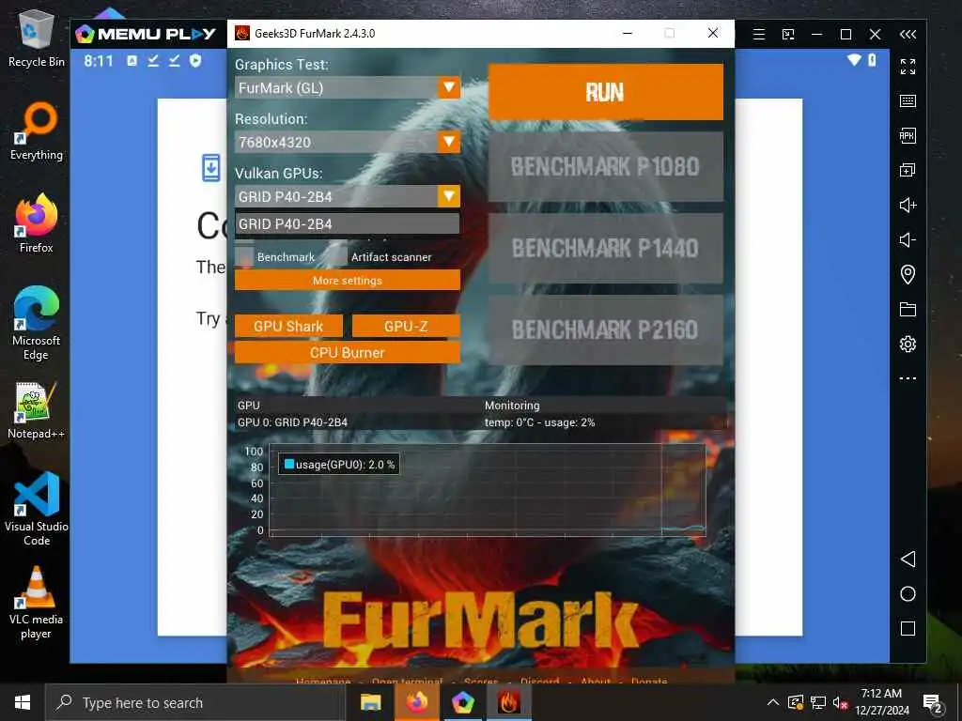
Task: Click the blue download icon in MEmu app
Action: tap(211, 167)
